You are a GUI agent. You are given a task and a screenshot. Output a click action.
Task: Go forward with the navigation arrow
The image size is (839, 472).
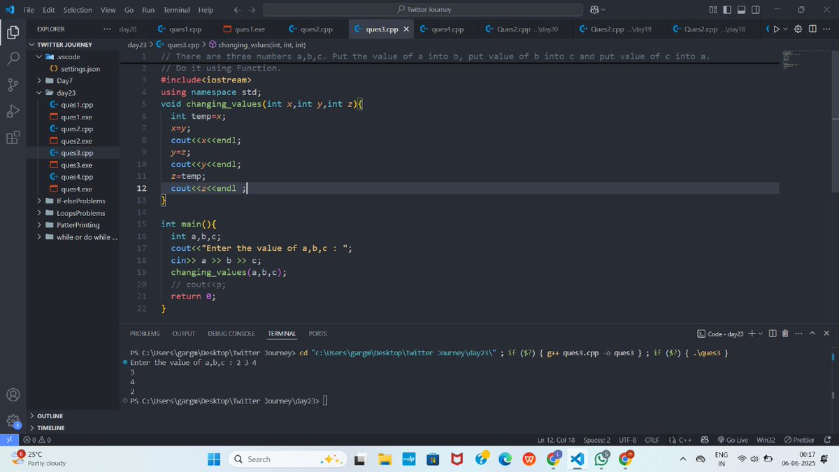pos(252,10)
